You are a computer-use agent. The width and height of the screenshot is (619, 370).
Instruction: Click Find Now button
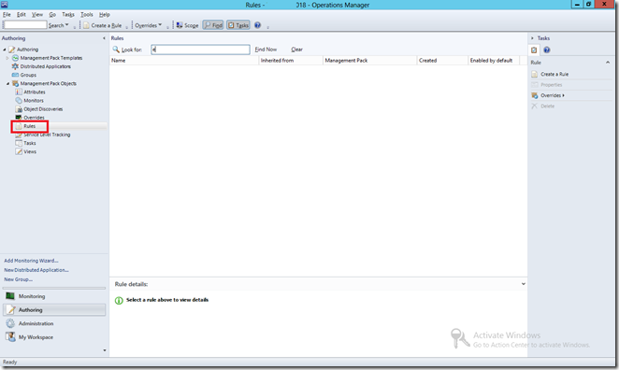(266, 50)
